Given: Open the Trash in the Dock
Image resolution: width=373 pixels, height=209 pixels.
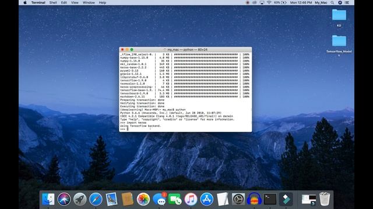Looking at the screenshot, I should tap(325, 199).
